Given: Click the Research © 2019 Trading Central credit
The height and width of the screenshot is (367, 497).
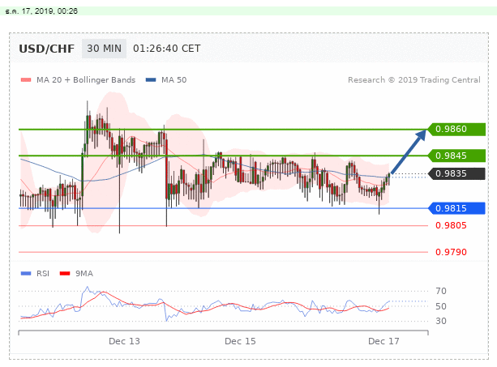Looking at the screenshot, I should 414,79.
